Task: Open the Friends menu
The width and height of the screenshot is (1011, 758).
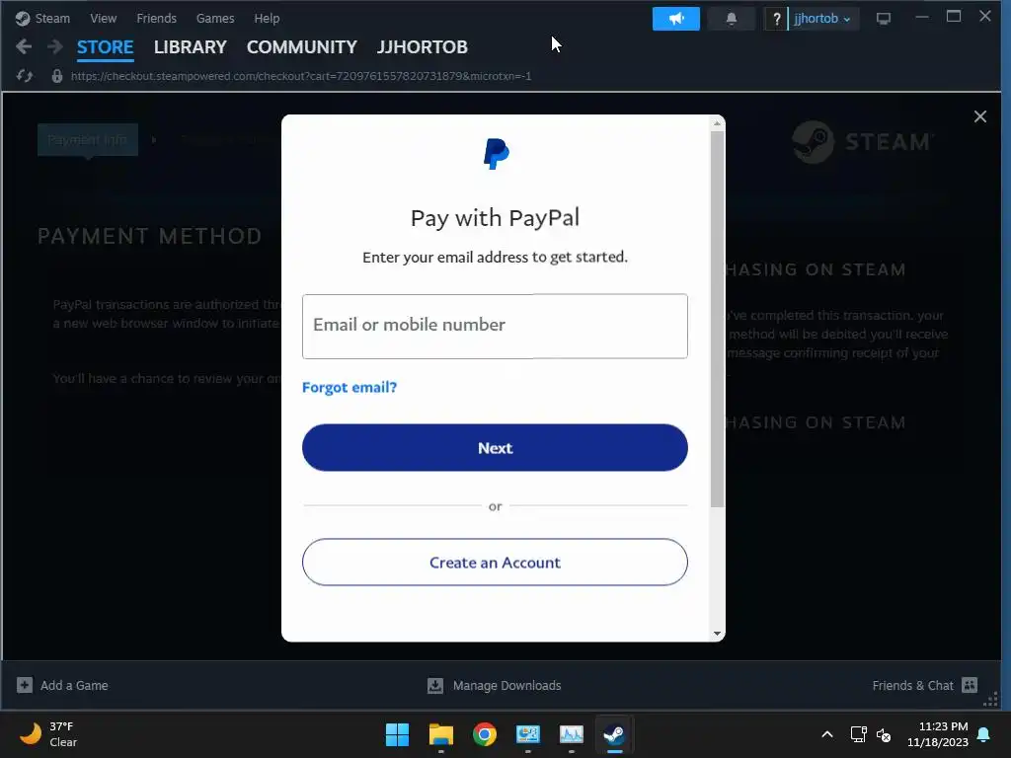Action: (156, 18)
